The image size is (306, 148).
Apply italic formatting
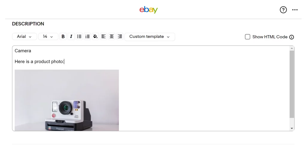tap(71, 36)
